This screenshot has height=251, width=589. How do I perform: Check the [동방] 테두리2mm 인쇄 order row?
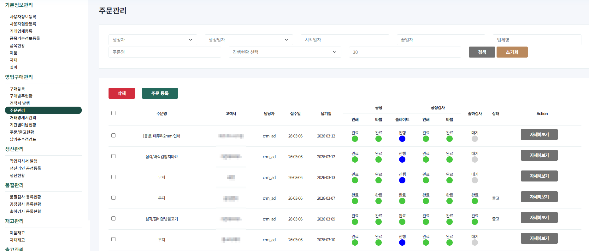113,136
